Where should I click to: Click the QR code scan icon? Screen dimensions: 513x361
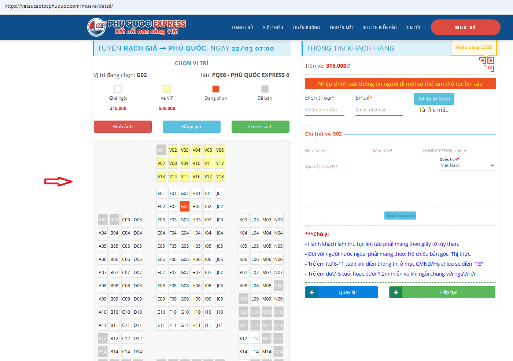pyautogui.click(x=487, y=64)
